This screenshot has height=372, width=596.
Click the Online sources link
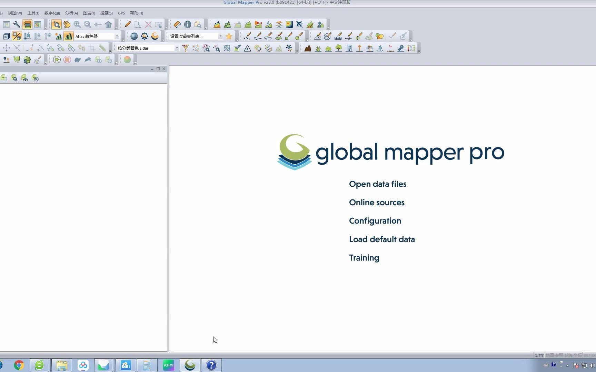point(377,203)
